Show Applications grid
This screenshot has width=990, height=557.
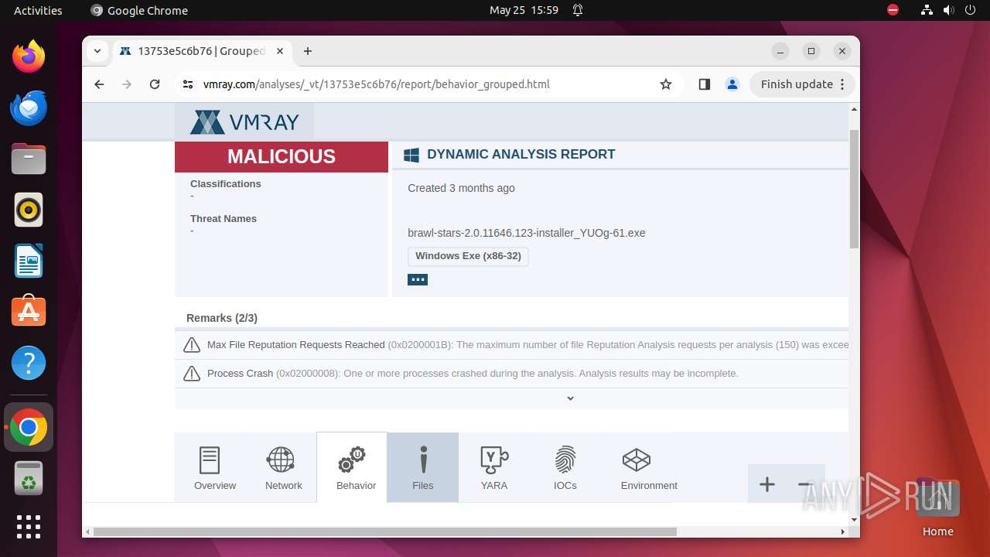pos(29,527)
